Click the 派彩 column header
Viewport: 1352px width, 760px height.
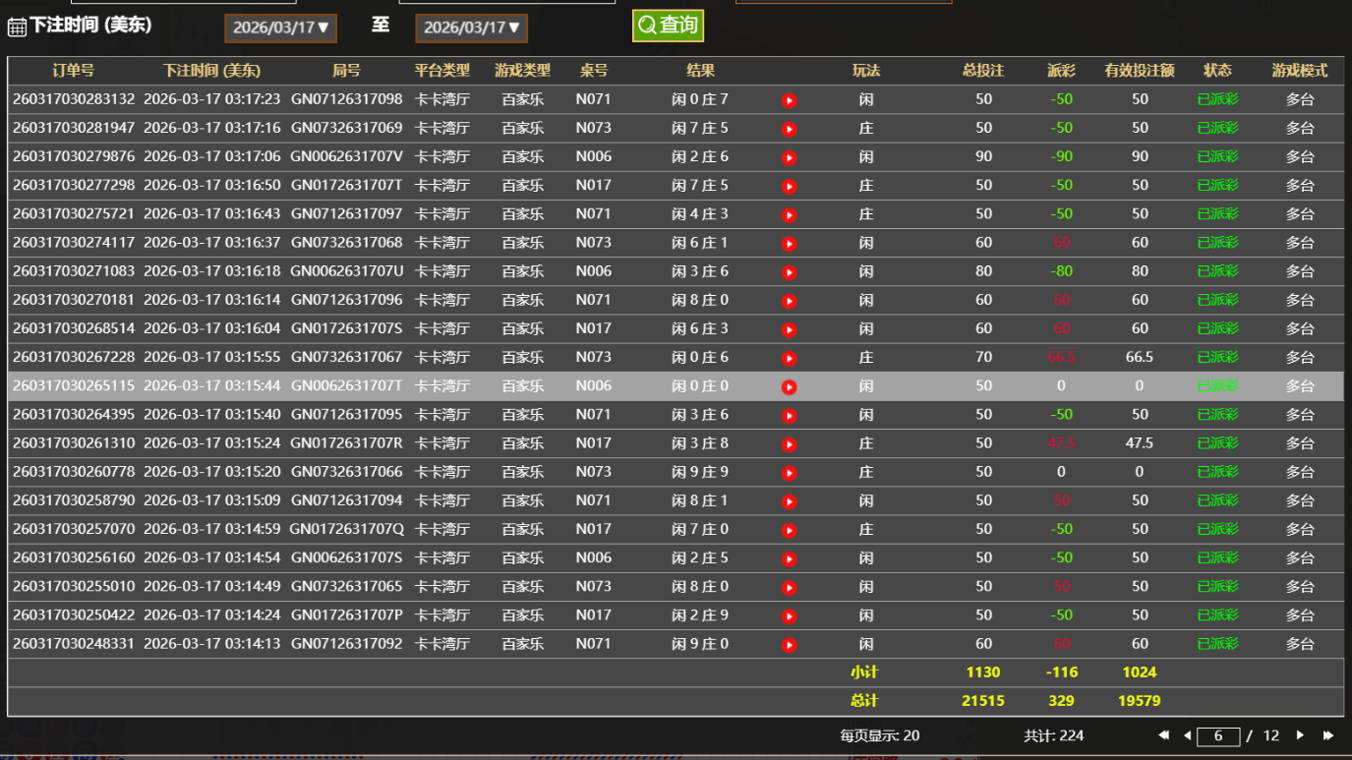1061,71
